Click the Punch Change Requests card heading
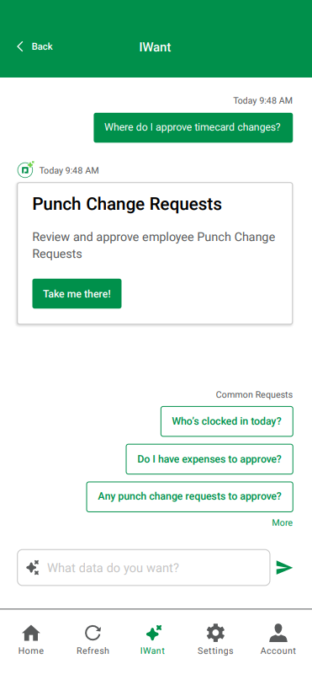This screenshot has height=685, width=312. (x=127, y=204)
